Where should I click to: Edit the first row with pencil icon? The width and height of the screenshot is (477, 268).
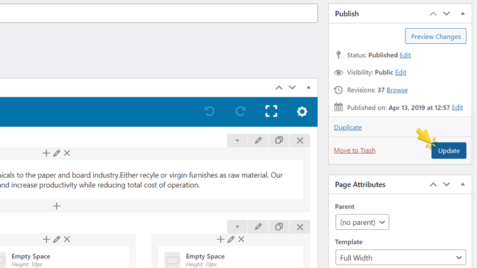tap(258, 141)
